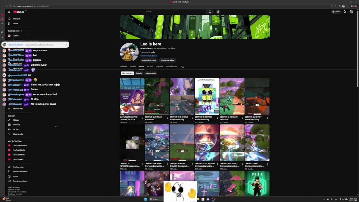
Task: Launch YouTube Premium
Action: pyautogui.click(x=20, y=145)
